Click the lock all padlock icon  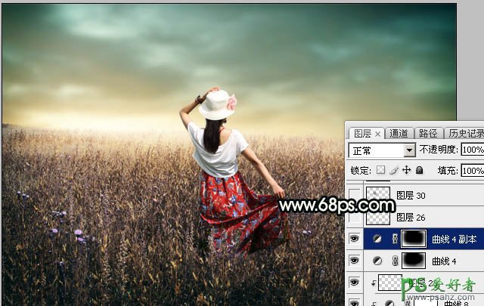pyautogui.click(x=419, y=170)
